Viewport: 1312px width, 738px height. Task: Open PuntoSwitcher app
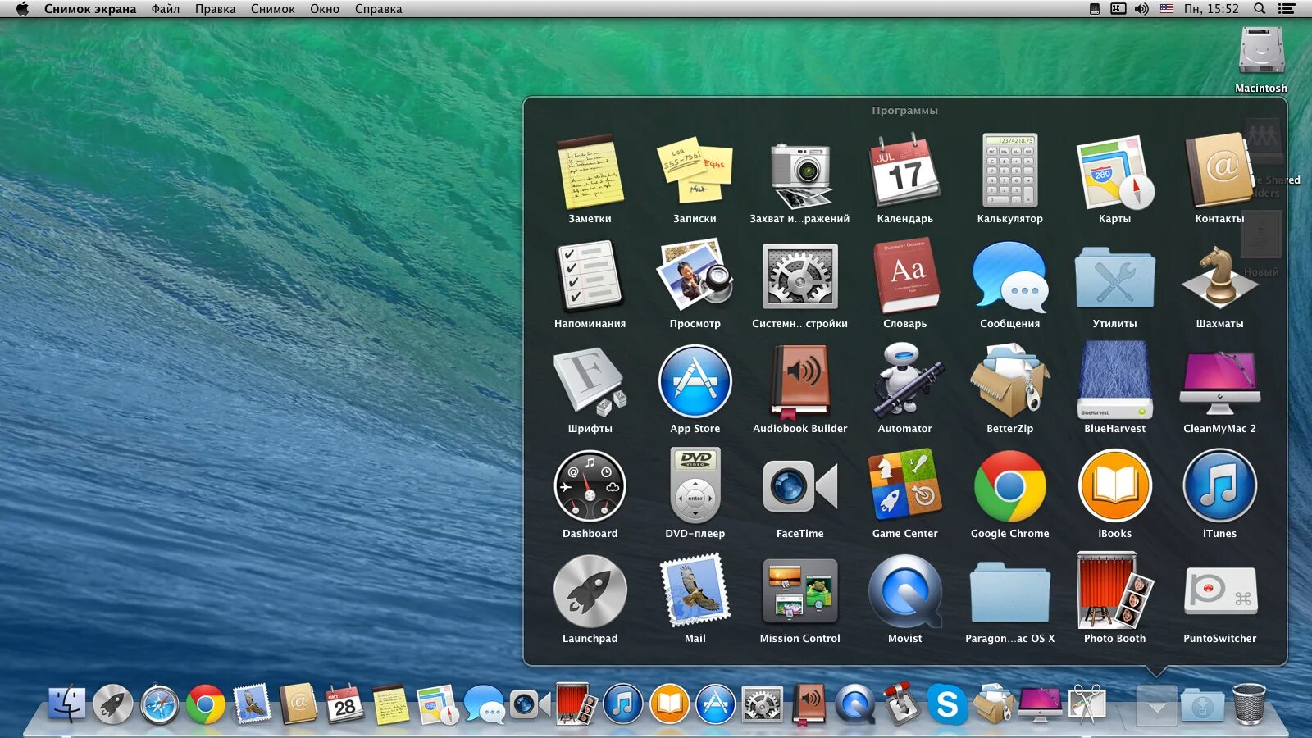tap(1219, 591)
